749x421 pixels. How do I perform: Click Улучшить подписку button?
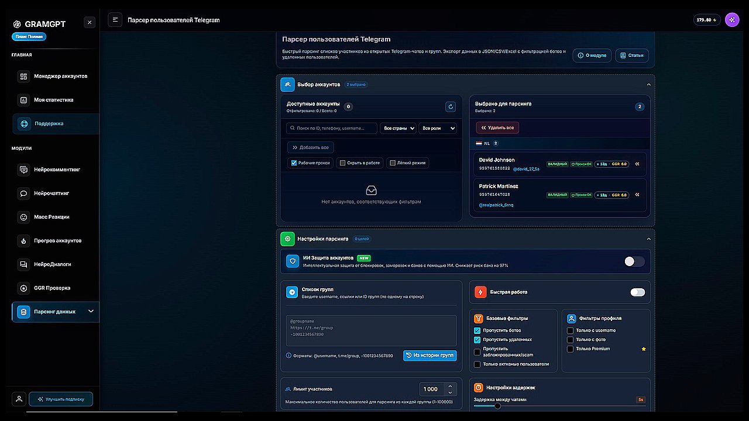pos(61,399)
